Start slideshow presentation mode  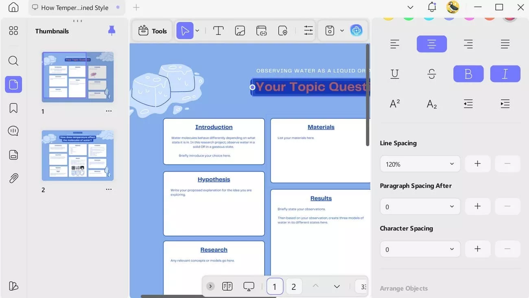[x=249, y=286]
